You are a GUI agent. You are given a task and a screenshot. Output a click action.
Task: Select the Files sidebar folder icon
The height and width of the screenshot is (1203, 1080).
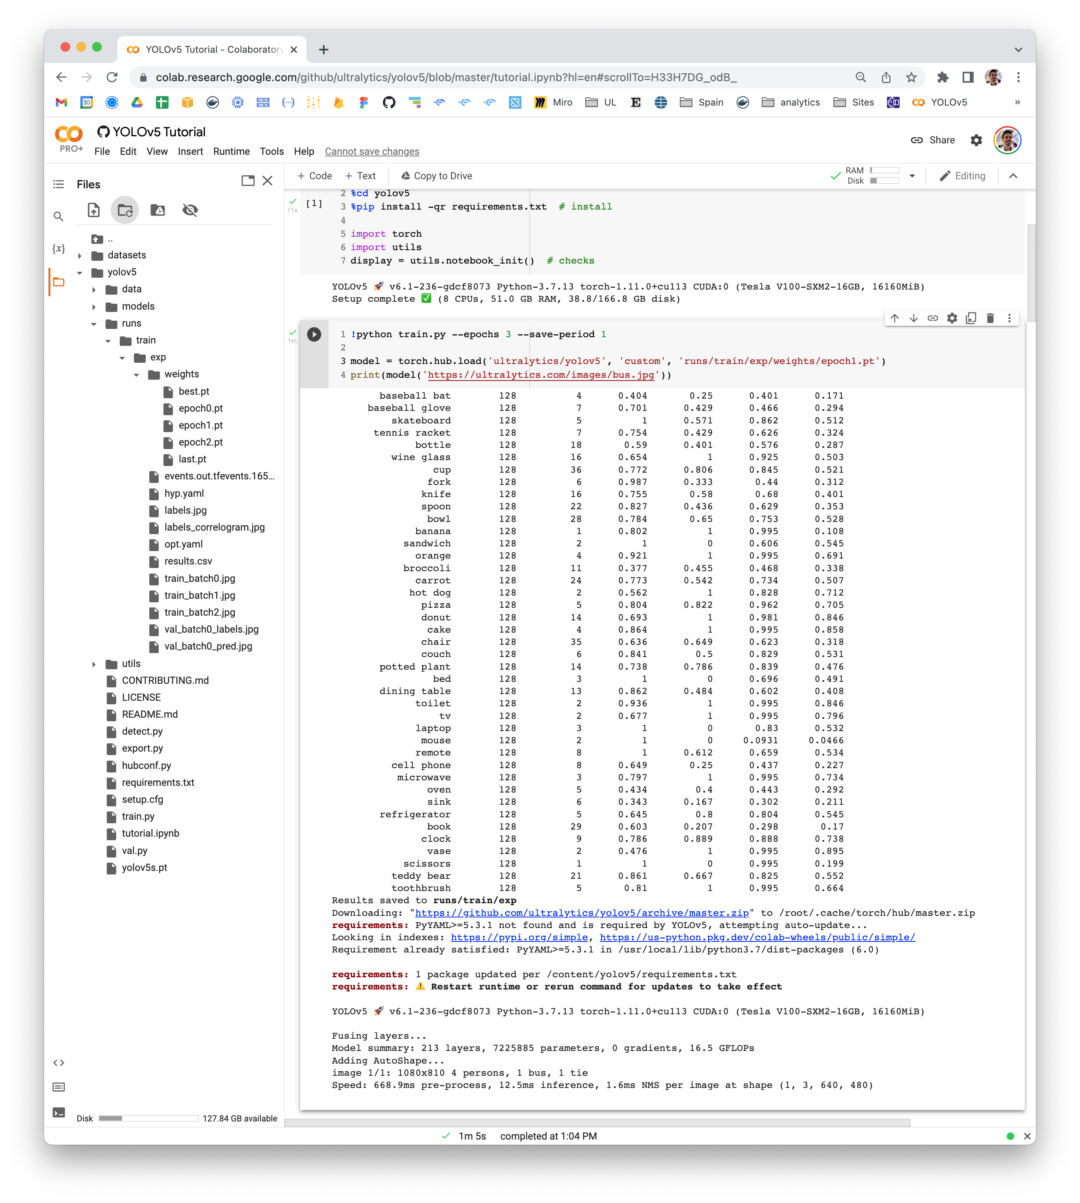point(58,282)
